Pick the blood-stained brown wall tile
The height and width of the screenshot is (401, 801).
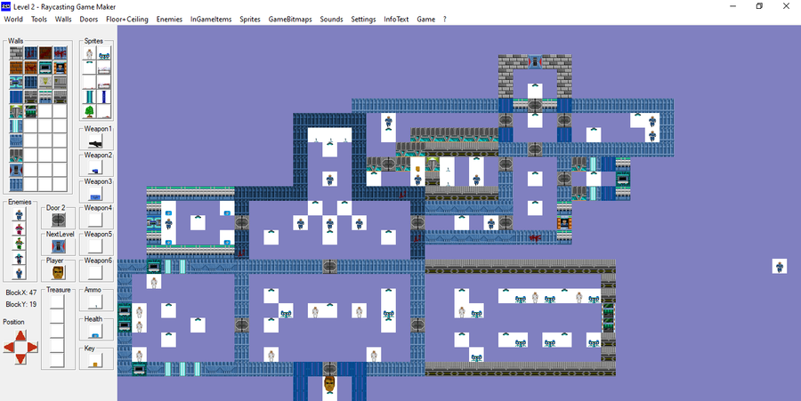point(45,52)
